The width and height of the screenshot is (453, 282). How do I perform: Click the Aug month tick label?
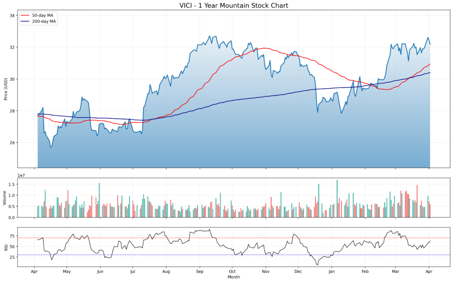click(x=166, y=271)
